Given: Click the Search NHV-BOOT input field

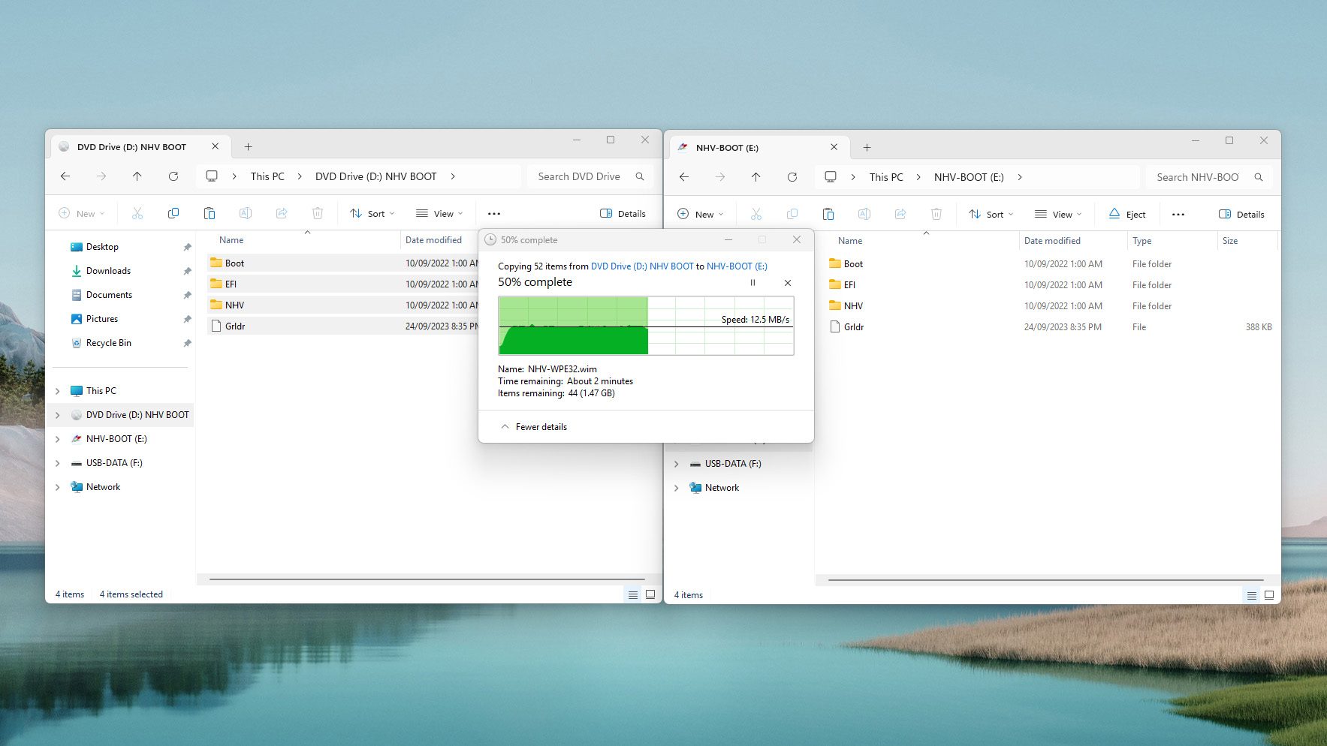Looking at the screenshot, I should [x=1197, y=177].
